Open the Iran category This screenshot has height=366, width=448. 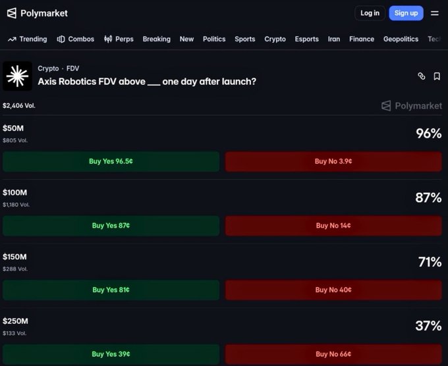pos(334,39)
